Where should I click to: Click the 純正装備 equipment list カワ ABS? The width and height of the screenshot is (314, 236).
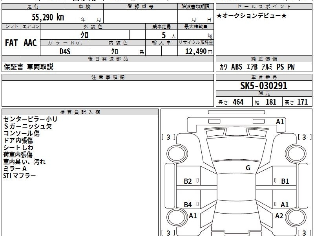[x=257, y=67]
